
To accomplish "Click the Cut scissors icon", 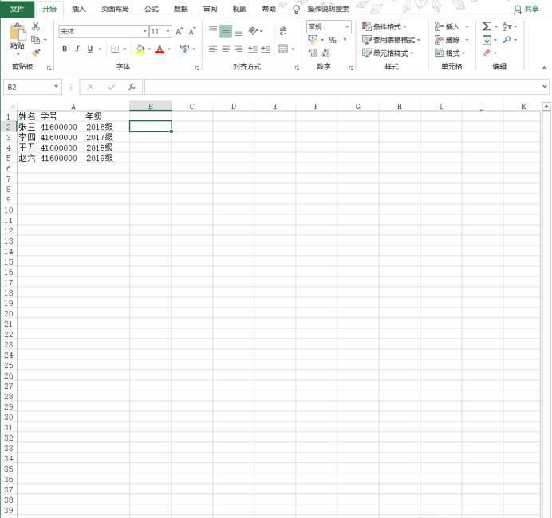I will click(x=36, y=27).
